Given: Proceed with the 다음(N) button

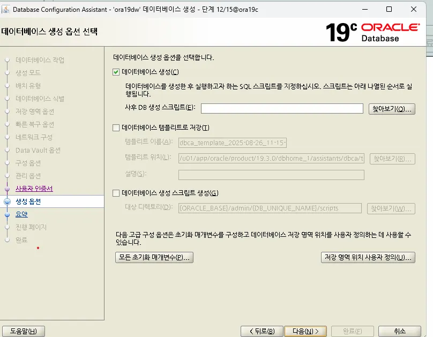Looking at the screenshot, I should 305,331.
